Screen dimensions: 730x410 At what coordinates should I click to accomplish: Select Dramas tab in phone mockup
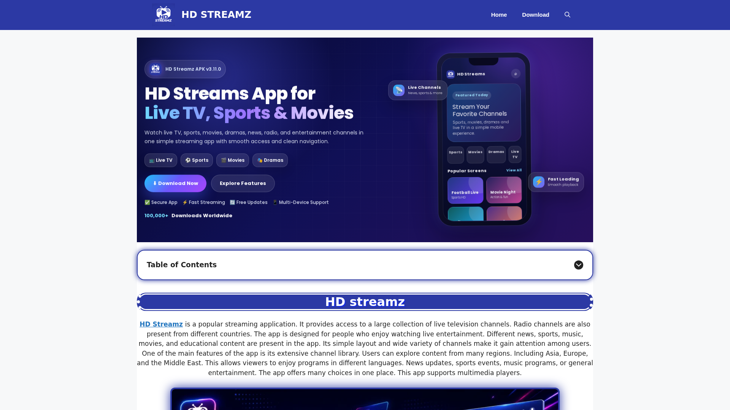click(x=496, y=155)
